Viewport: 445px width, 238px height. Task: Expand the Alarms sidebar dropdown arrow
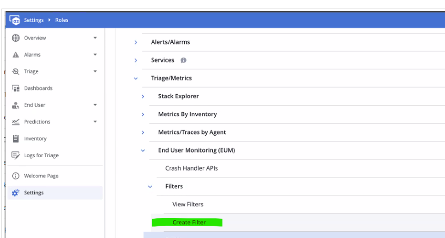95,54
